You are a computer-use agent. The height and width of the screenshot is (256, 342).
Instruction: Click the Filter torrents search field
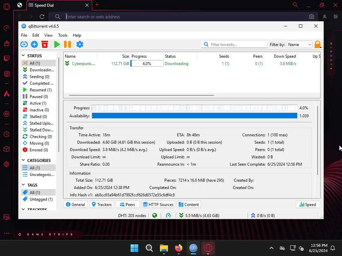click(x=234, y=44)
